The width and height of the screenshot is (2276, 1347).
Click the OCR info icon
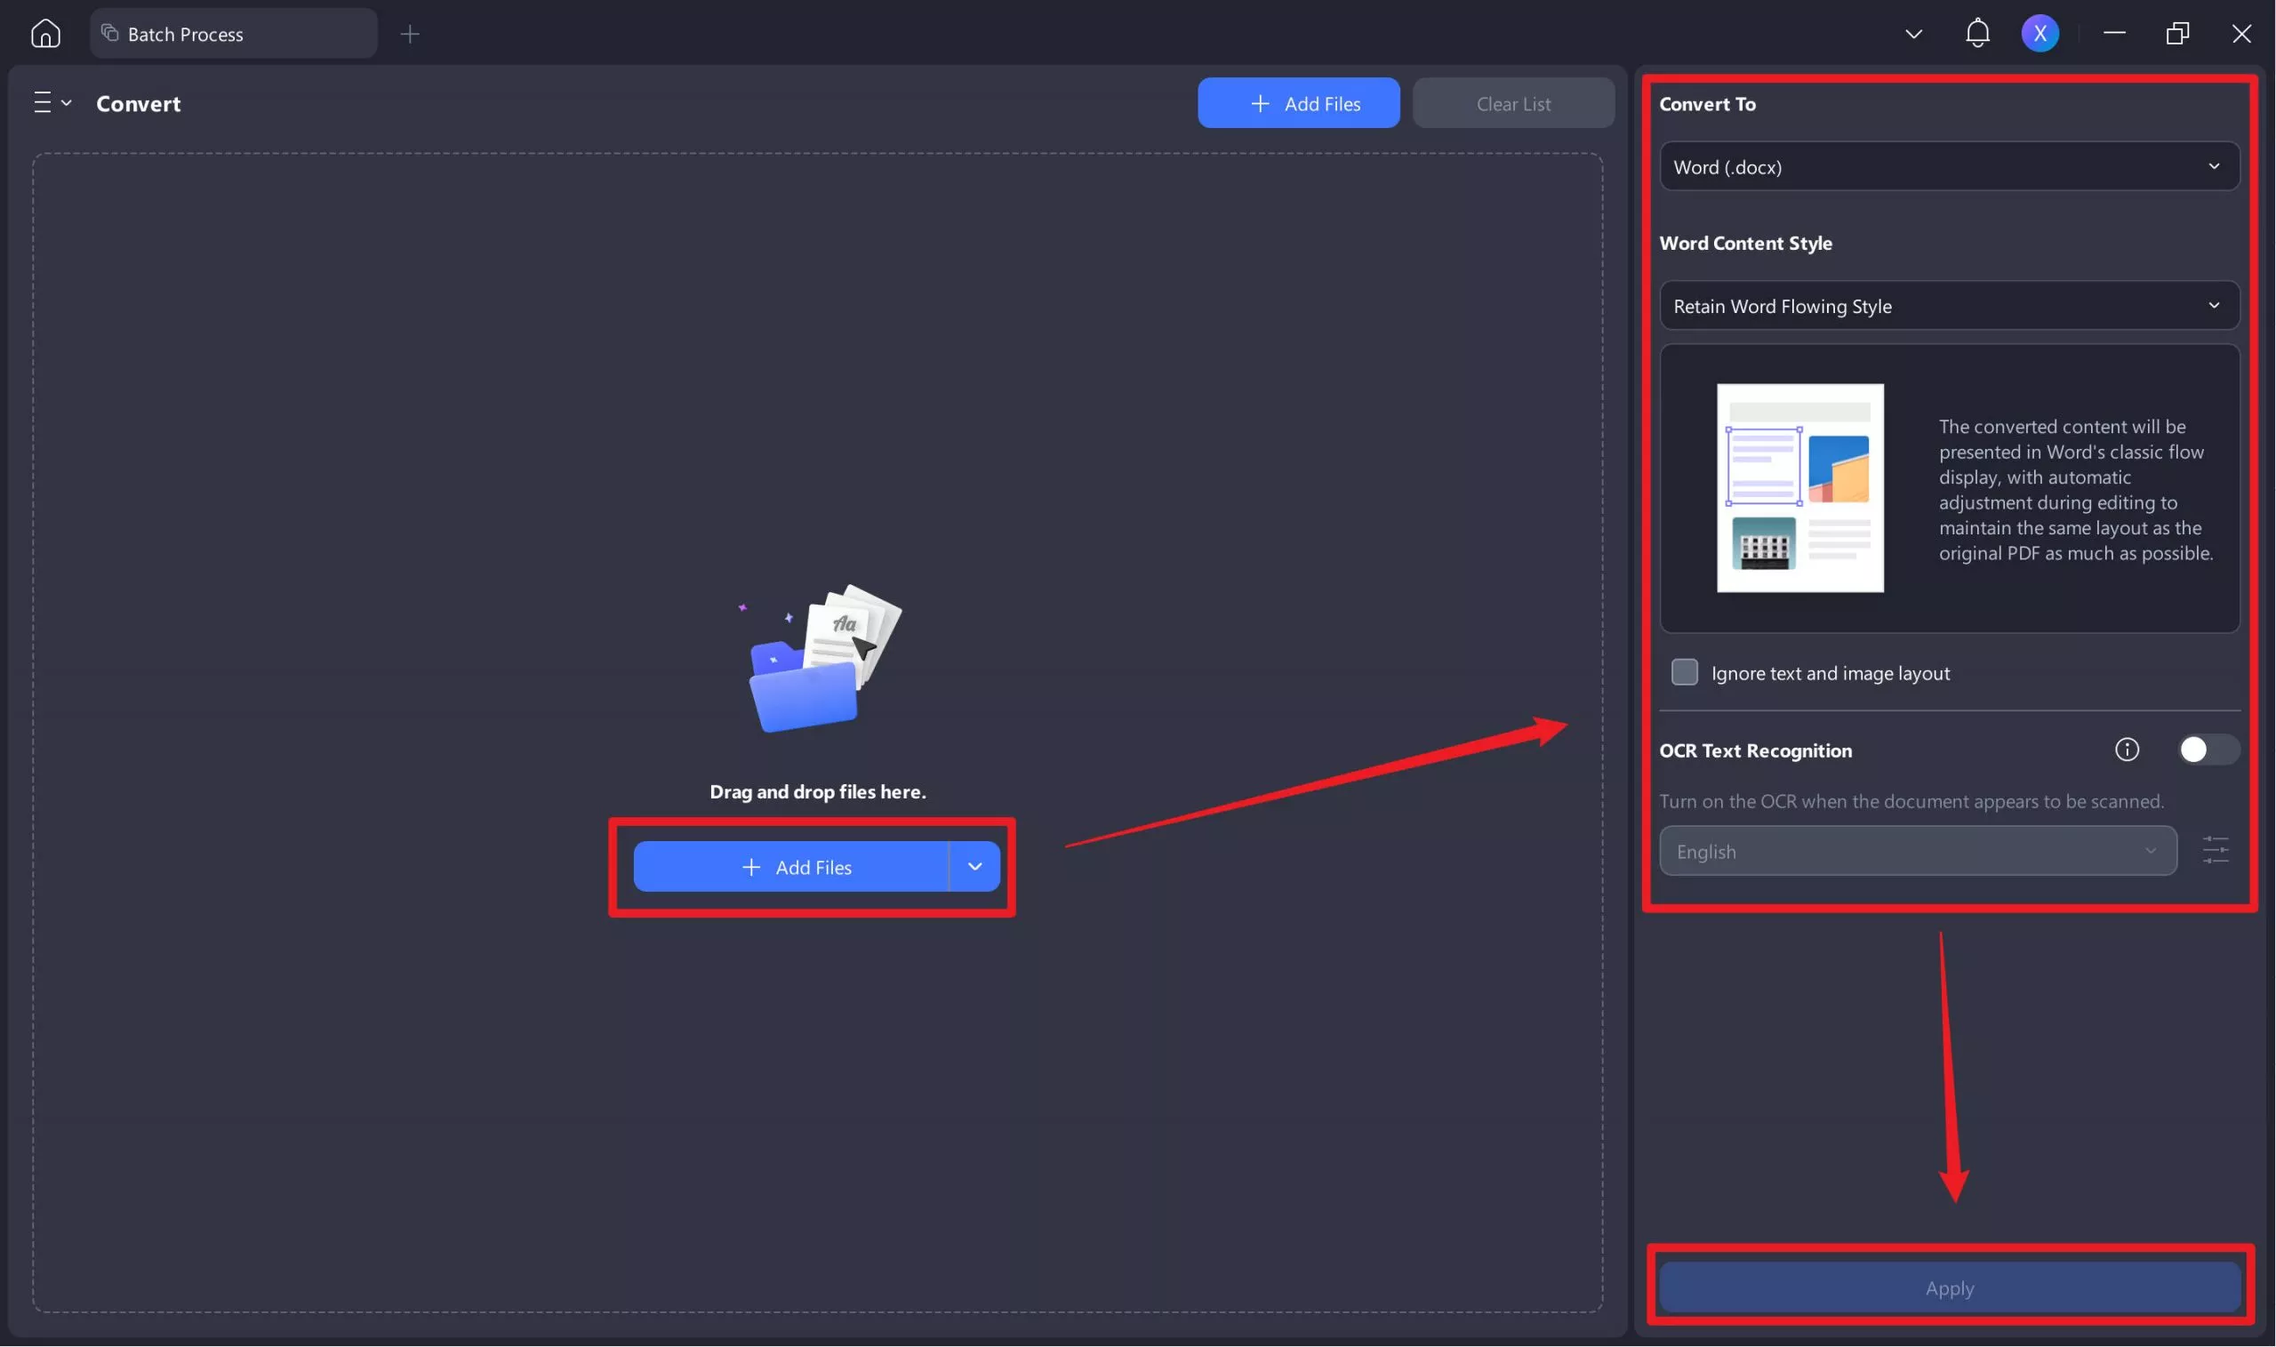pos(2127,750)
